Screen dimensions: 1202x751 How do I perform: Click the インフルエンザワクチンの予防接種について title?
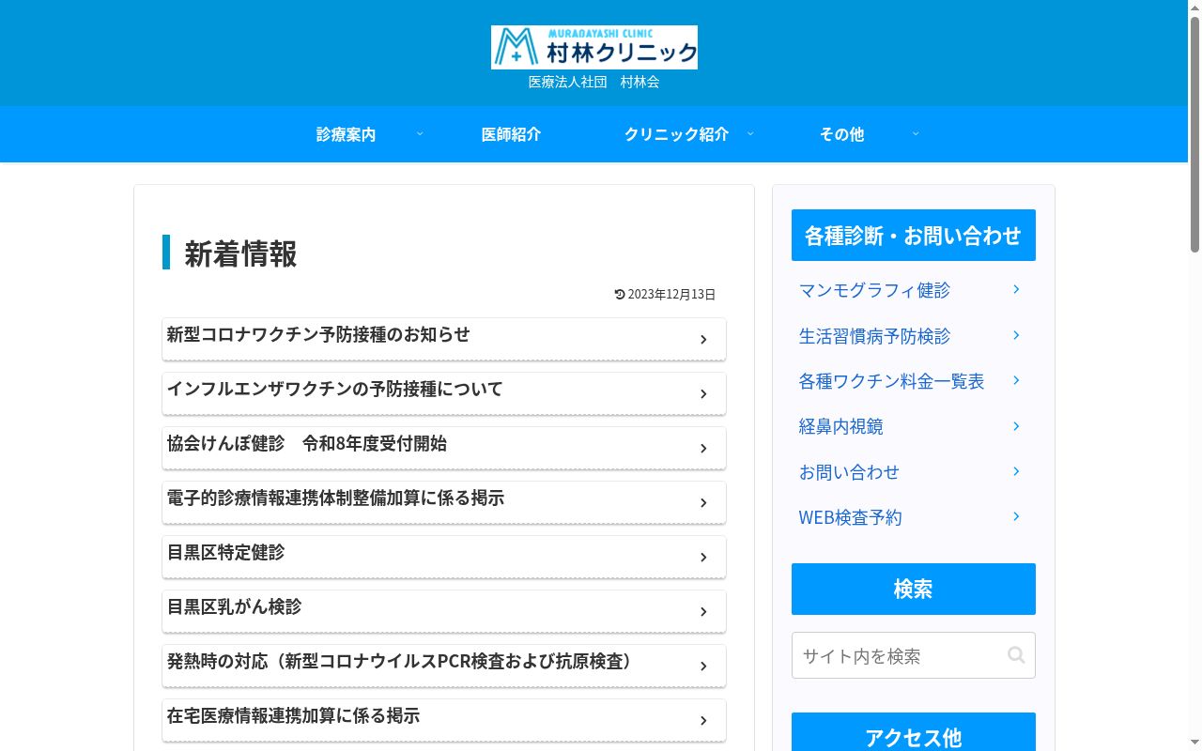(x=335, y=389)
